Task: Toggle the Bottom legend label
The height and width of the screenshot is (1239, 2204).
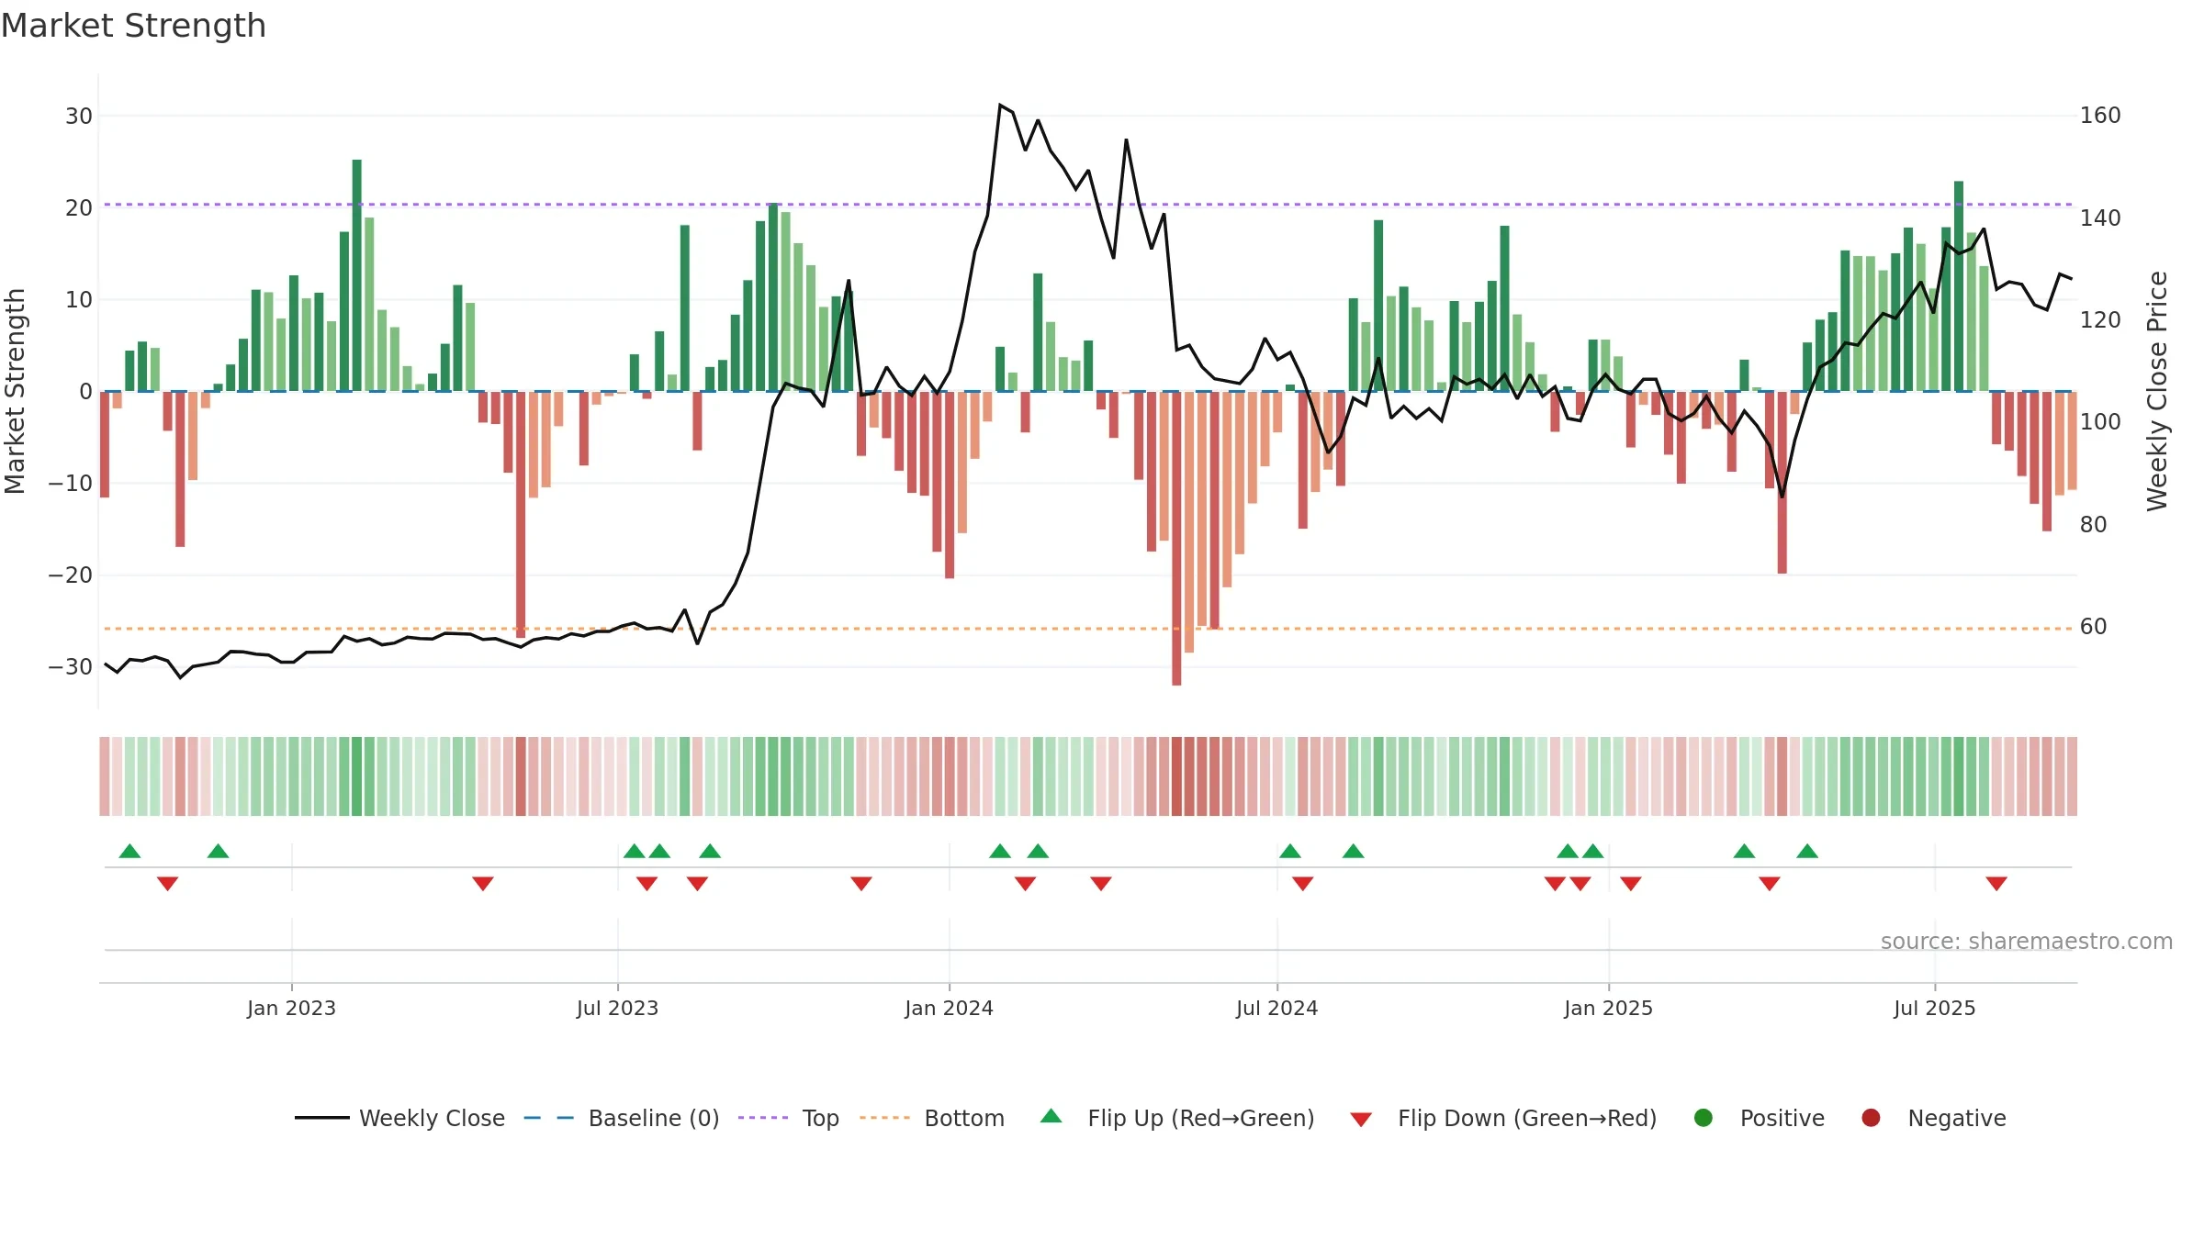Action: click(x=964, y=1118)
